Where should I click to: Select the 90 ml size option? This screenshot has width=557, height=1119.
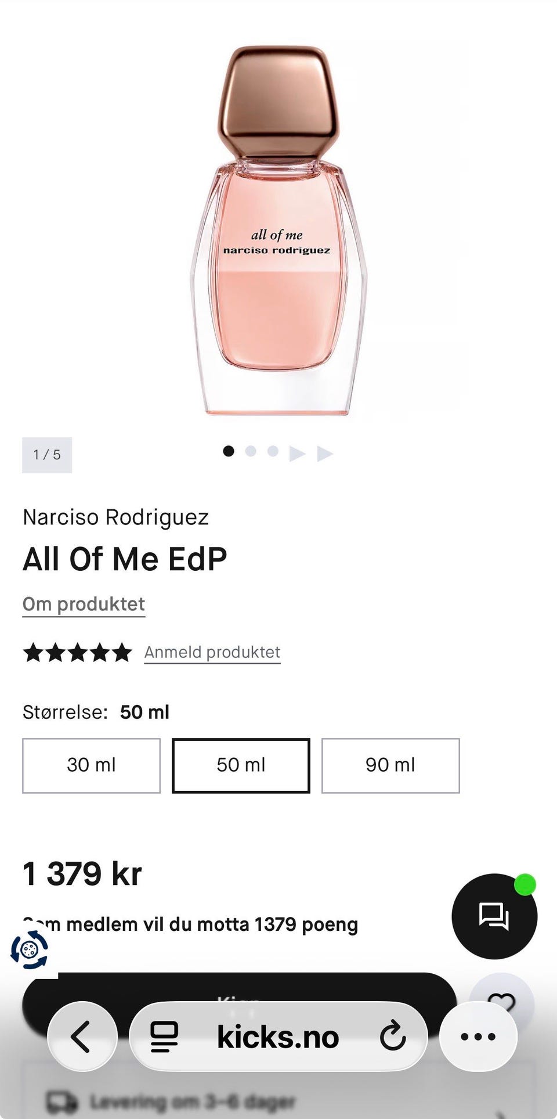tap(390, 765)
